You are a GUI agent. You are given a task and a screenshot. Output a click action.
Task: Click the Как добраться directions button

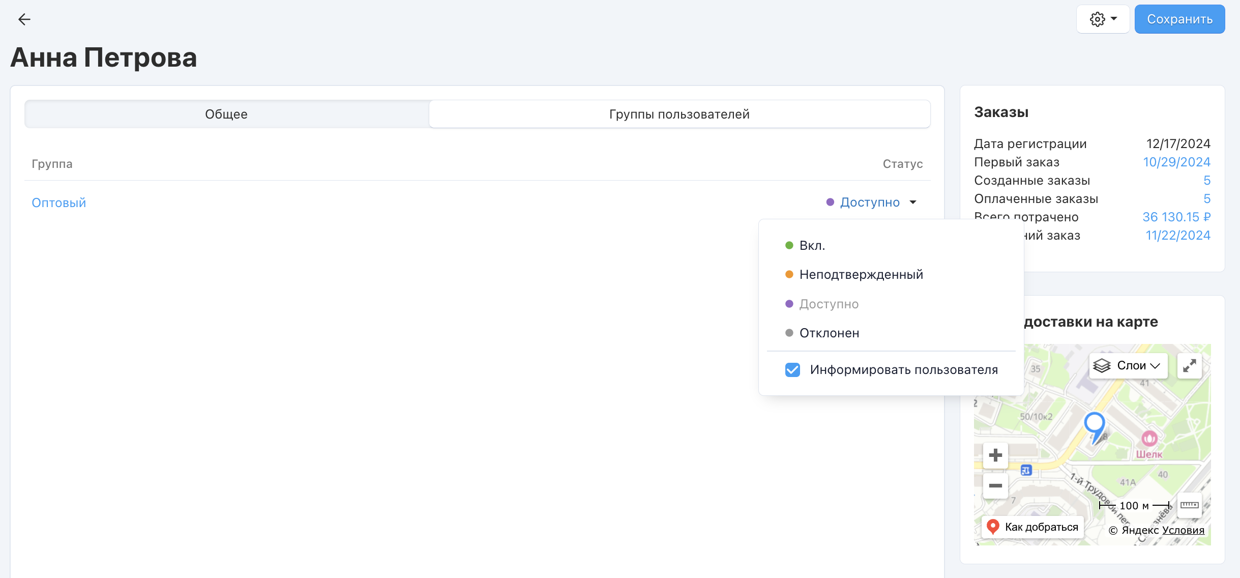[x=1032, y=527]
